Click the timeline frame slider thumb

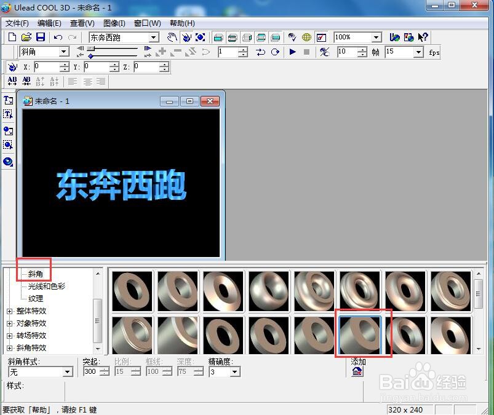click(x=91, y=48)
